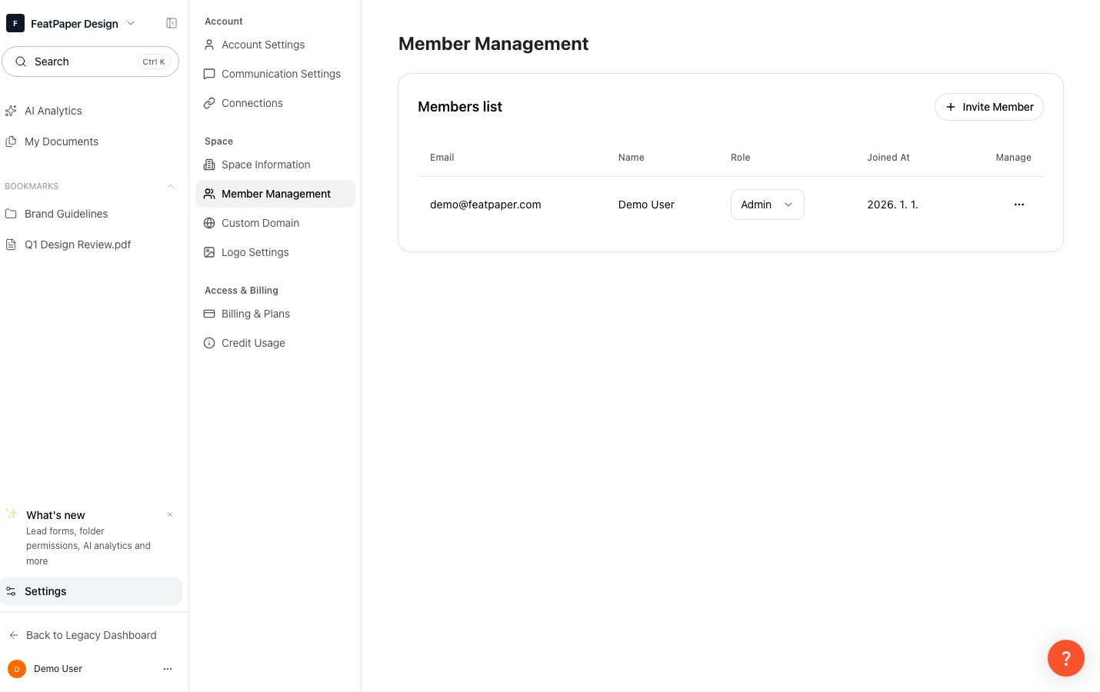Open the FeatPaper Design workspace switcher chevron
The height and width of the screenshot is (692, 1100).
[131, 23]
